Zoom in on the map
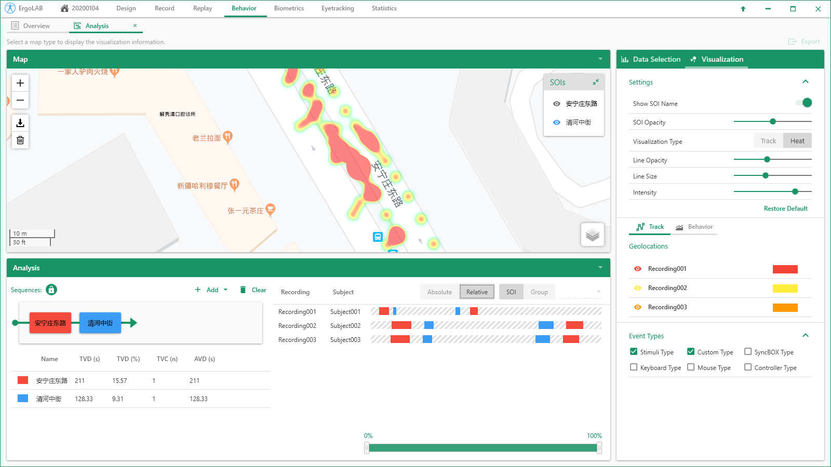831x467 pixels. pyautogui.click(x=20, y=83)
